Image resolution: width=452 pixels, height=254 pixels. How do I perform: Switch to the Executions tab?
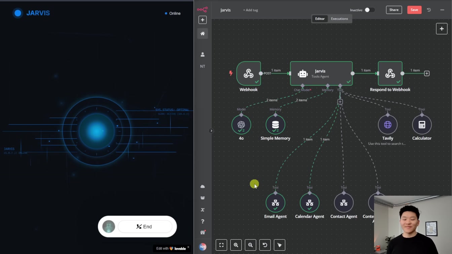click(339, 19)
